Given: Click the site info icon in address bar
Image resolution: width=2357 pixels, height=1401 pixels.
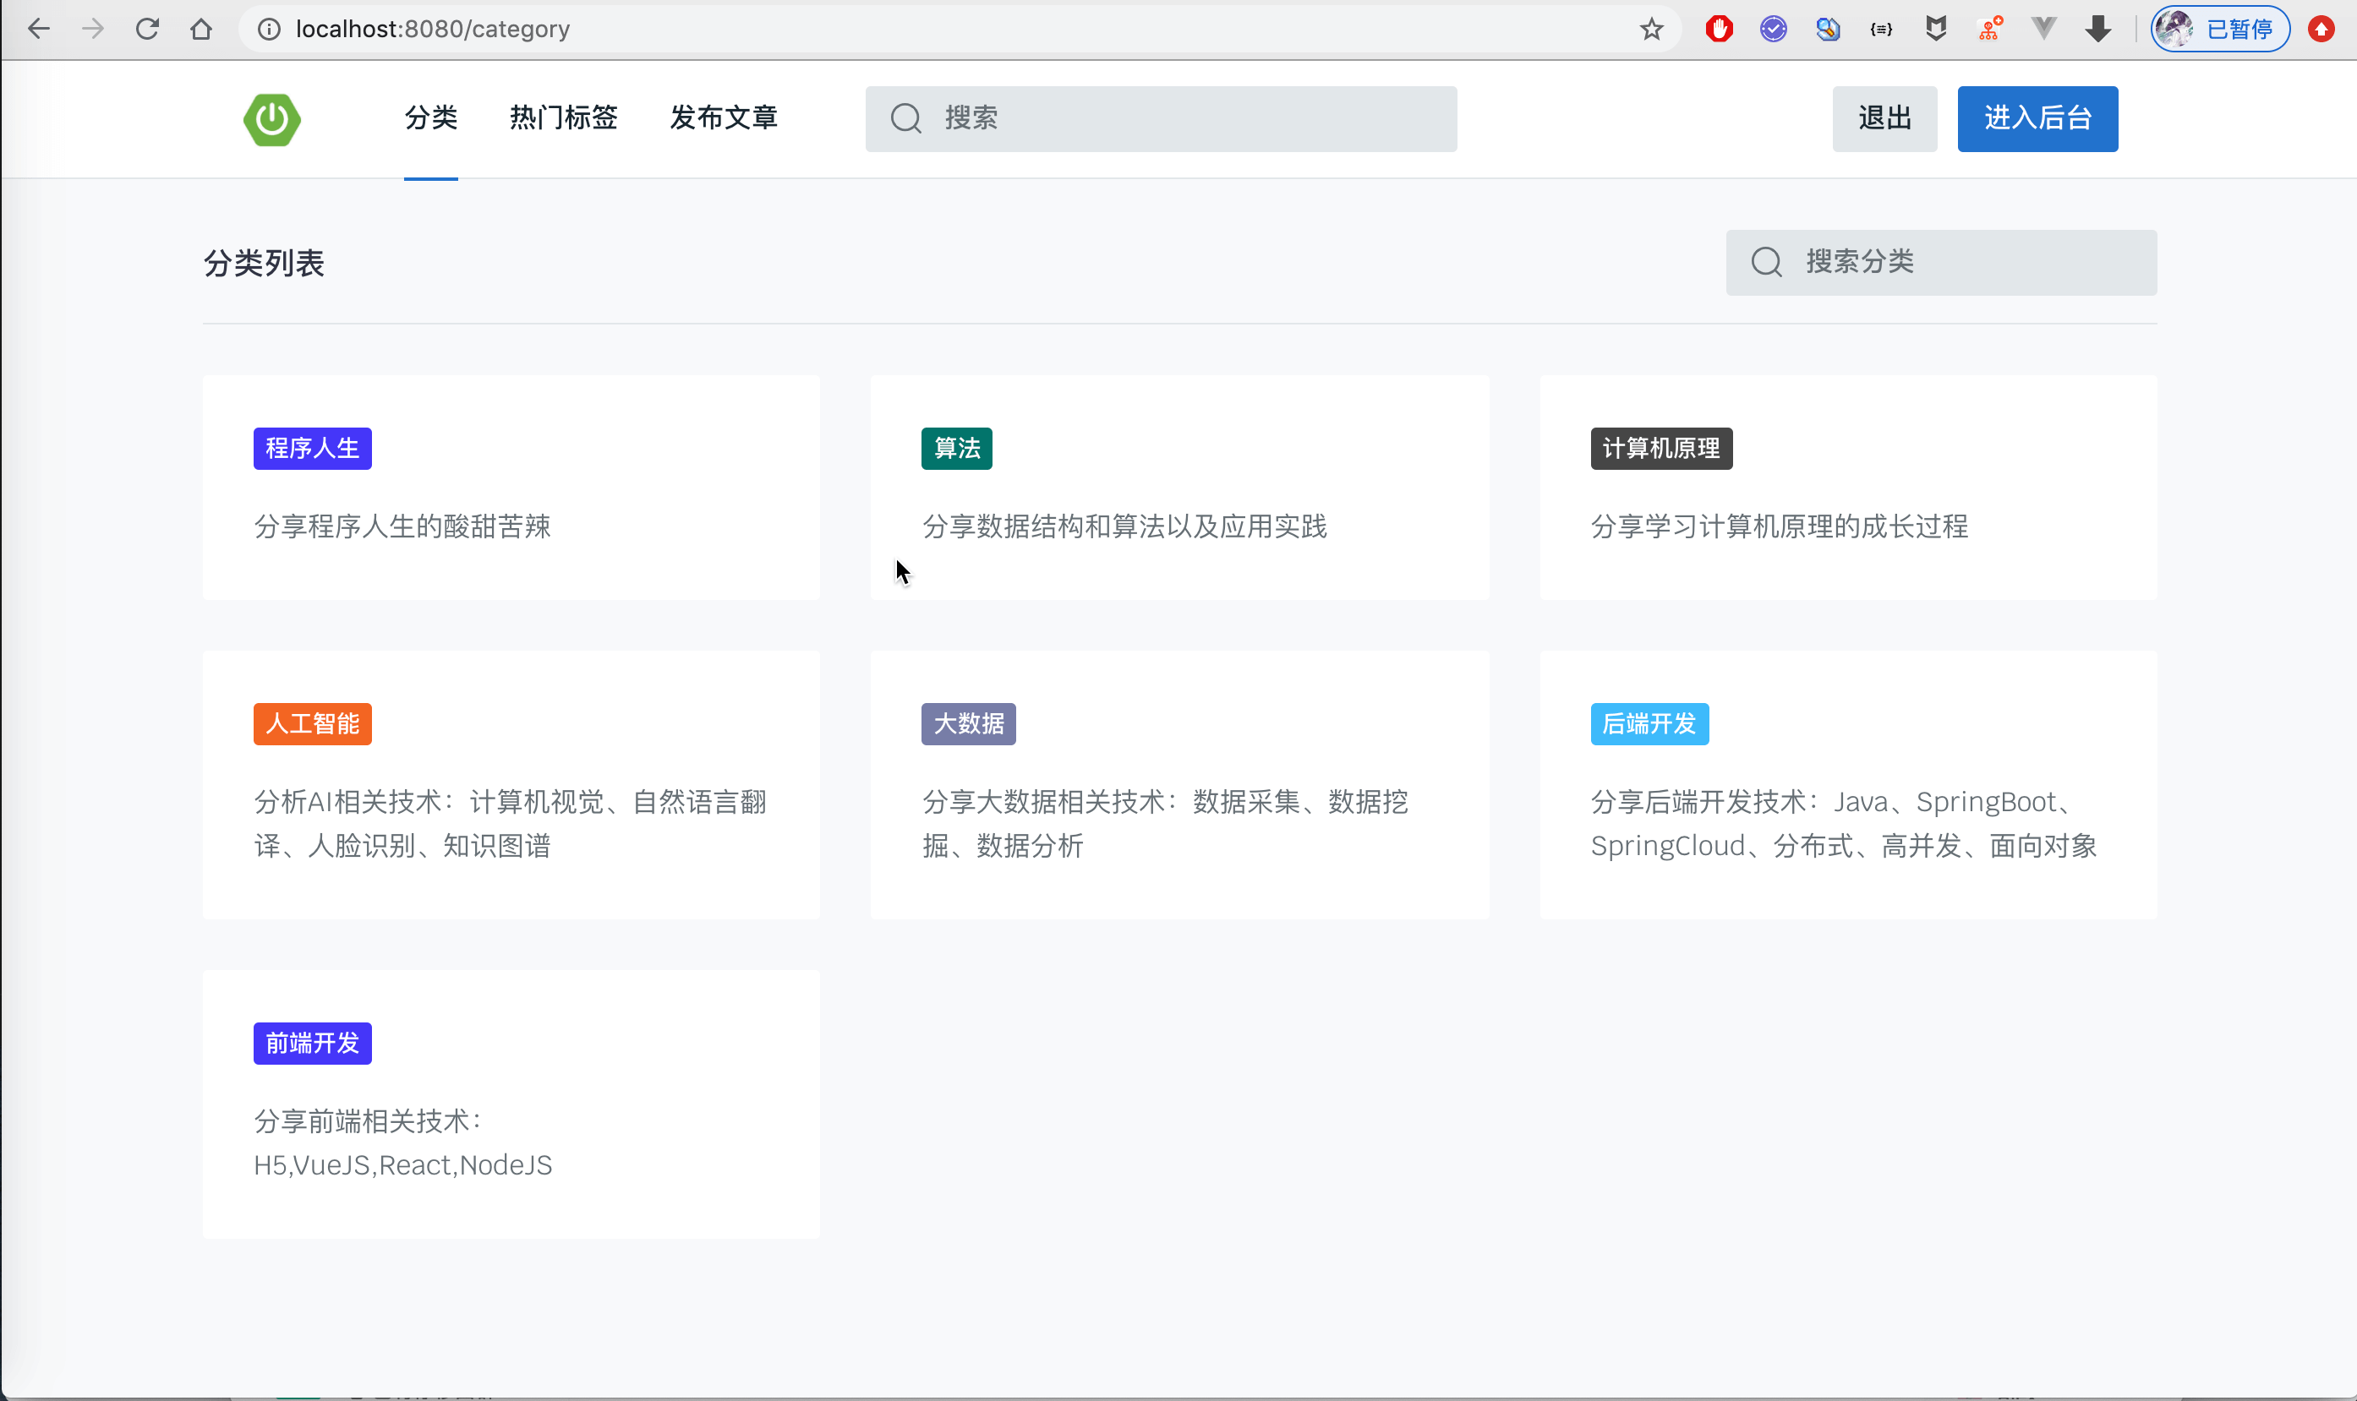Looking at the screenshot, I should 269,30.
